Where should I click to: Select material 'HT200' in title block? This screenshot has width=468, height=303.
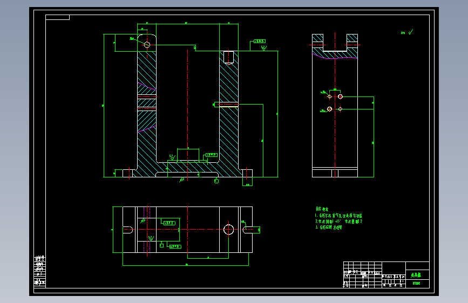pyautogui.click(x=416, y=283)
